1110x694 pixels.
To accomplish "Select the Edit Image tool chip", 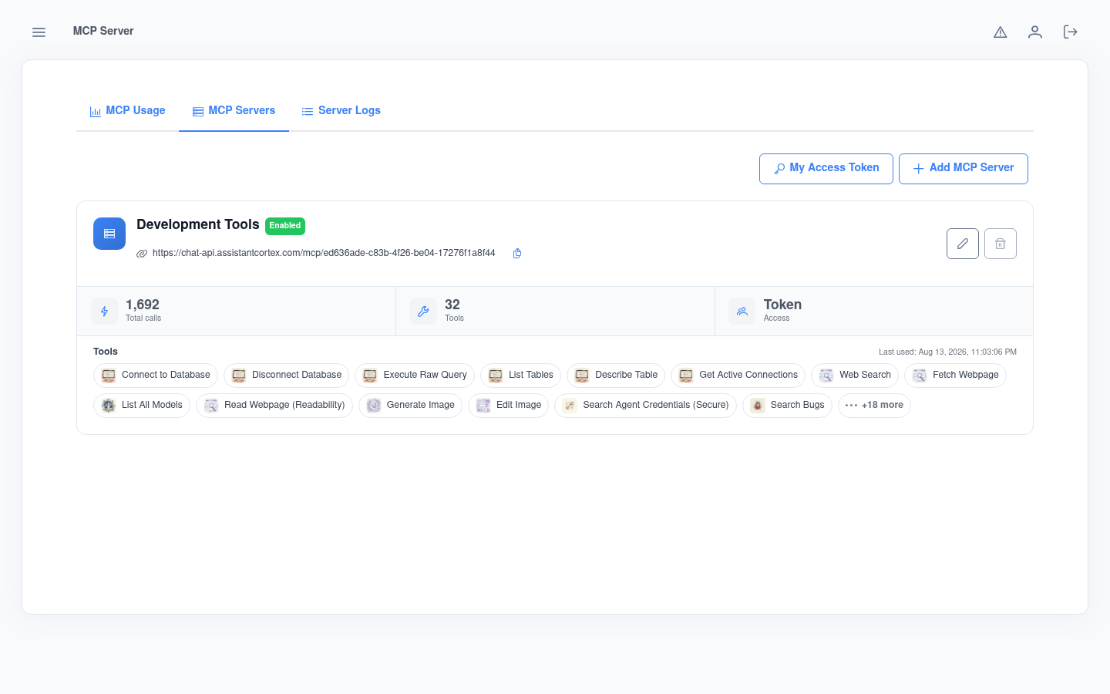I will coord(508,406).
